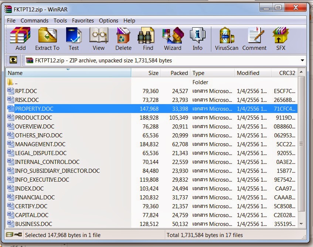313x247 pixels.
Task: Create SFX self-extracting archive
Action: point(280,39)
